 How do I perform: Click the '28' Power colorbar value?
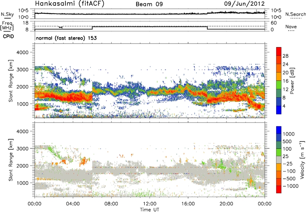(x=285, y=56)
